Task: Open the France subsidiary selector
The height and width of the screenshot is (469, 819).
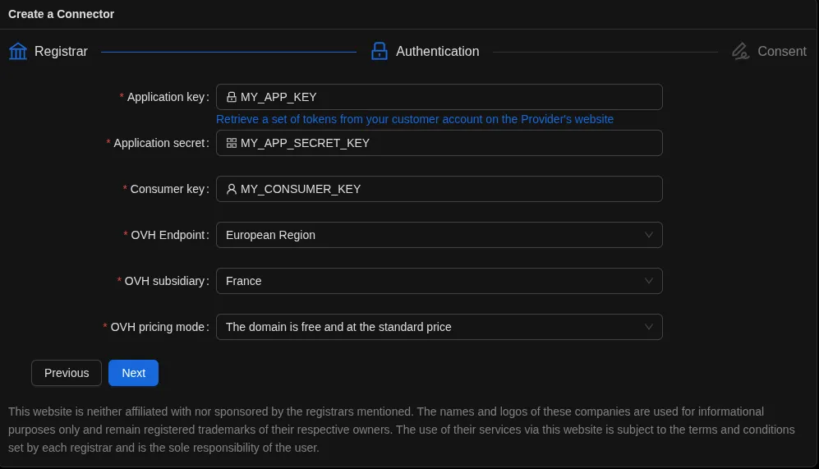Action: click(427, 281)
